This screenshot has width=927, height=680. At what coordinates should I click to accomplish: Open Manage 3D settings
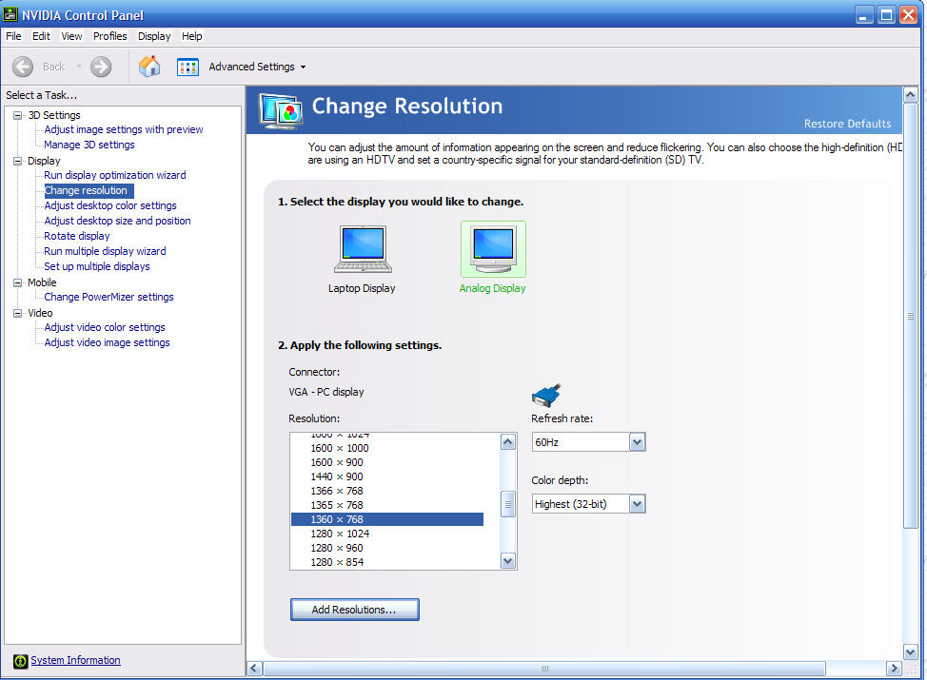89,145
